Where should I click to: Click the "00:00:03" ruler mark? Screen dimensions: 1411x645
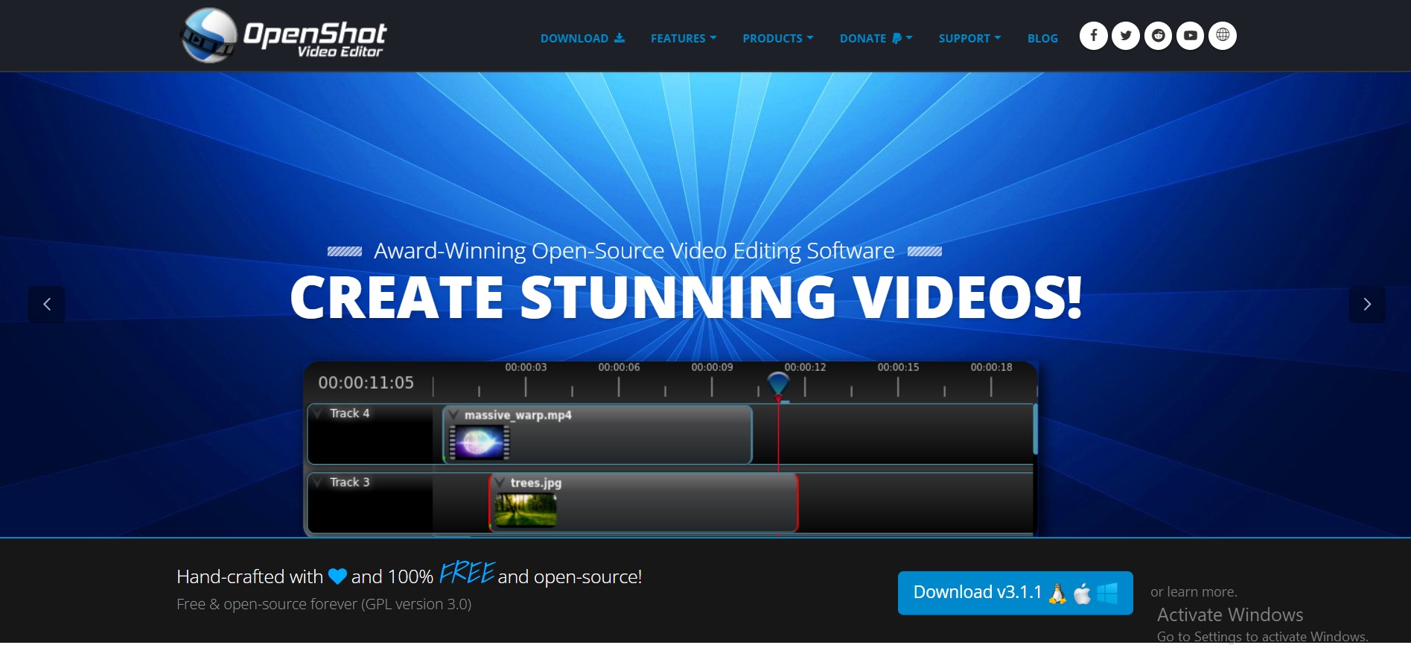click(526, 367)
